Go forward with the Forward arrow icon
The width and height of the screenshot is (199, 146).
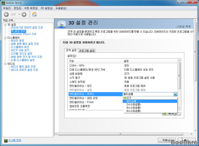click(x=24, y=14)
